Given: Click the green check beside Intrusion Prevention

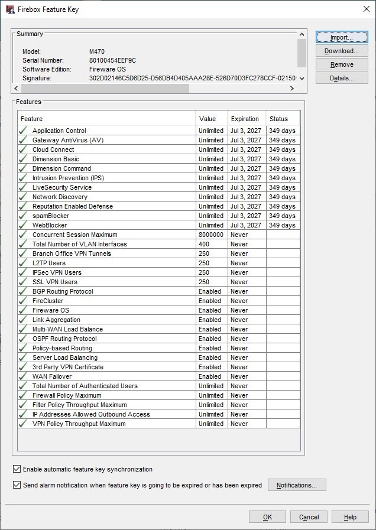Looking at the screenshot, I should pos(23,178).
